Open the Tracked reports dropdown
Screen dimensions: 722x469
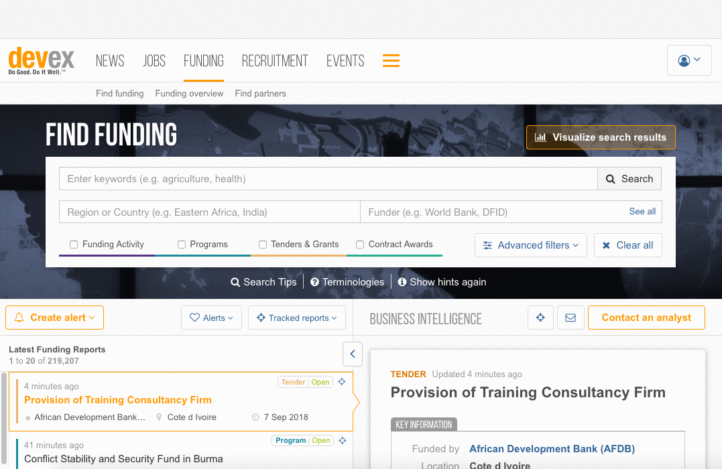pos(297,318)
